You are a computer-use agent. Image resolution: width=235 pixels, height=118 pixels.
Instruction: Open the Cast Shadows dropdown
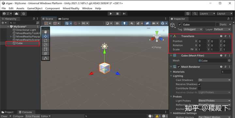[214, 80]
